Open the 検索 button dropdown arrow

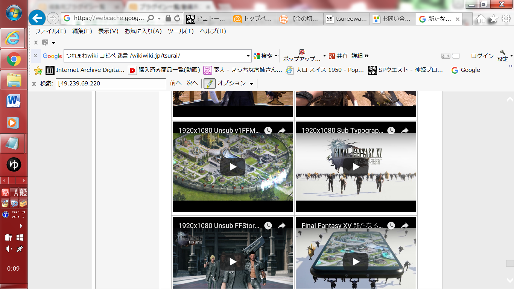click(276, 56)
